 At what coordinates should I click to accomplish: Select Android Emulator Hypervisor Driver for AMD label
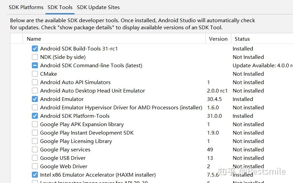(121, 108)
